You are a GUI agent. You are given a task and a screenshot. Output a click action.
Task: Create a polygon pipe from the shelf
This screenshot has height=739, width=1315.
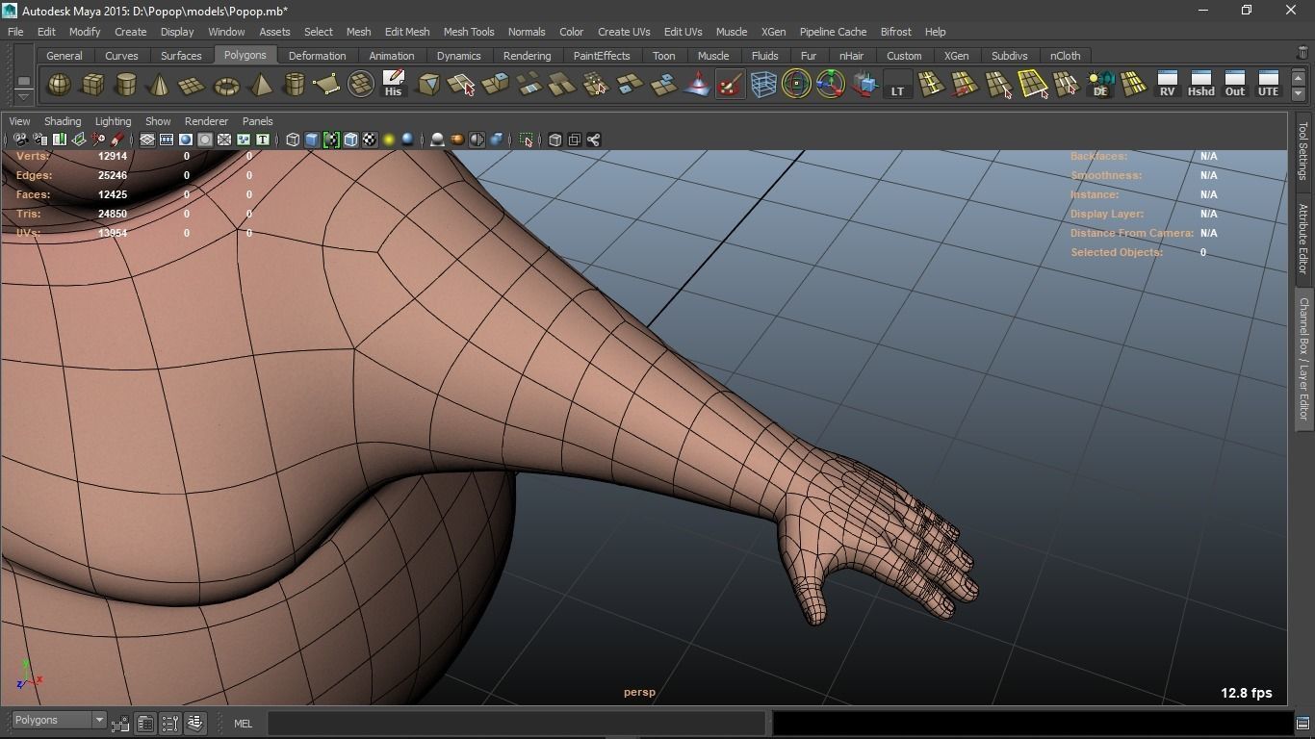[294, 86]
